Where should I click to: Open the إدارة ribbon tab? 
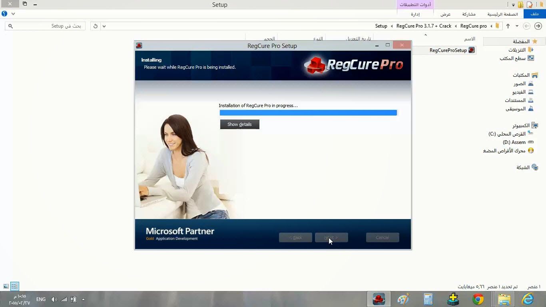pos(415,14)
